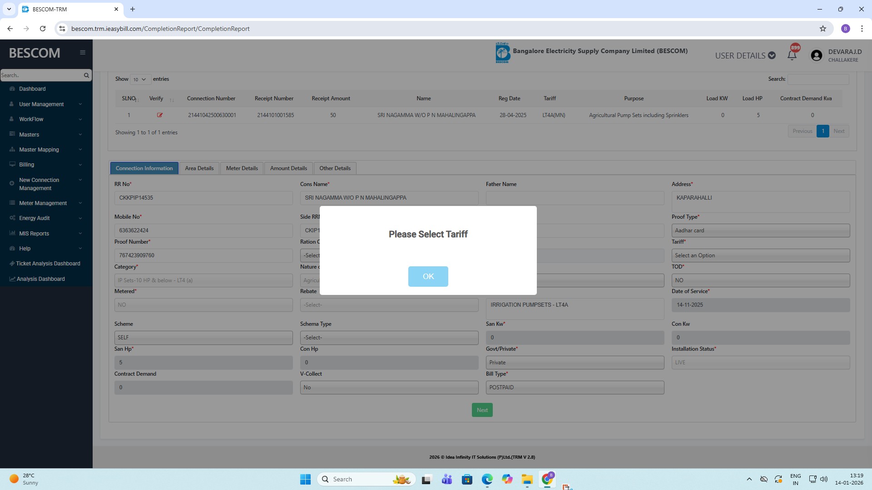Open Dashboard from the sidebar
The width and height of the screenshot is (872, 490).
pos(32,89)
